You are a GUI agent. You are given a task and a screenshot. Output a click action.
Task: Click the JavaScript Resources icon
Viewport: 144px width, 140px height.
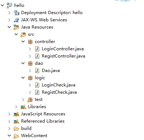(x=16, y=114)
